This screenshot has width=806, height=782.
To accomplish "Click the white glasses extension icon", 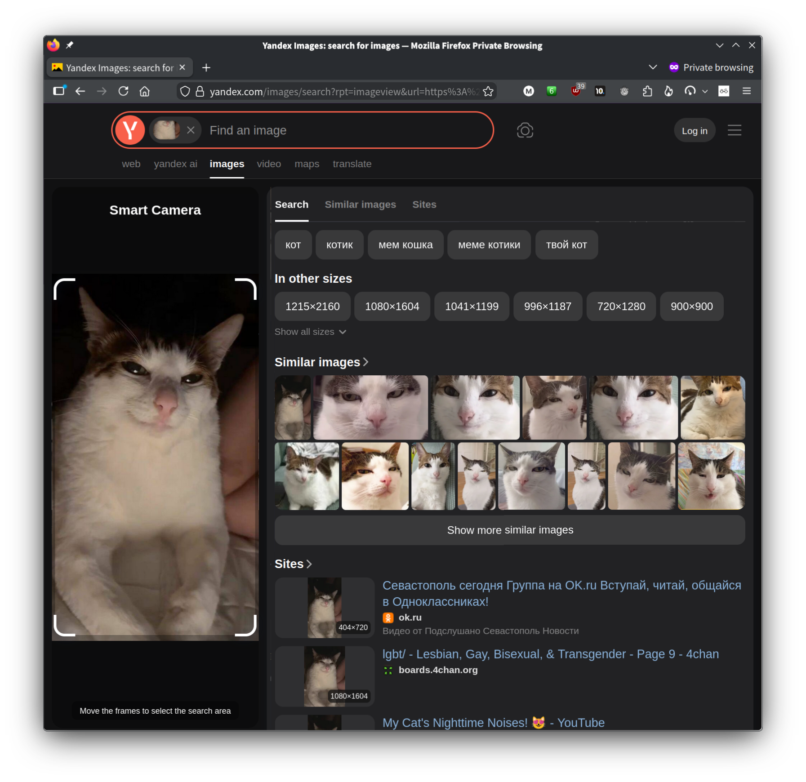I will (724, 91).
